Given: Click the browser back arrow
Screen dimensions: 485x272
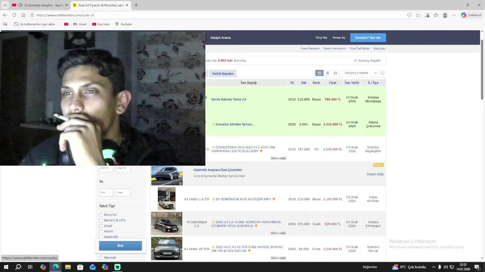Looking at the screenshot, I should point(5,15).
